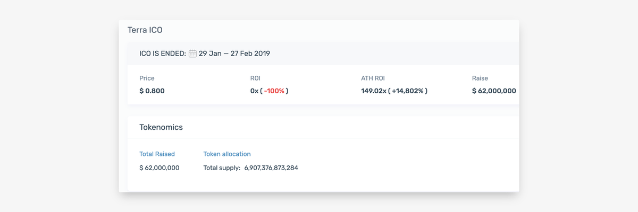Select the $ 62,000,000 value under Raise
The width and height of the screenshot is (638, 212).
click(x=494, y=91)
